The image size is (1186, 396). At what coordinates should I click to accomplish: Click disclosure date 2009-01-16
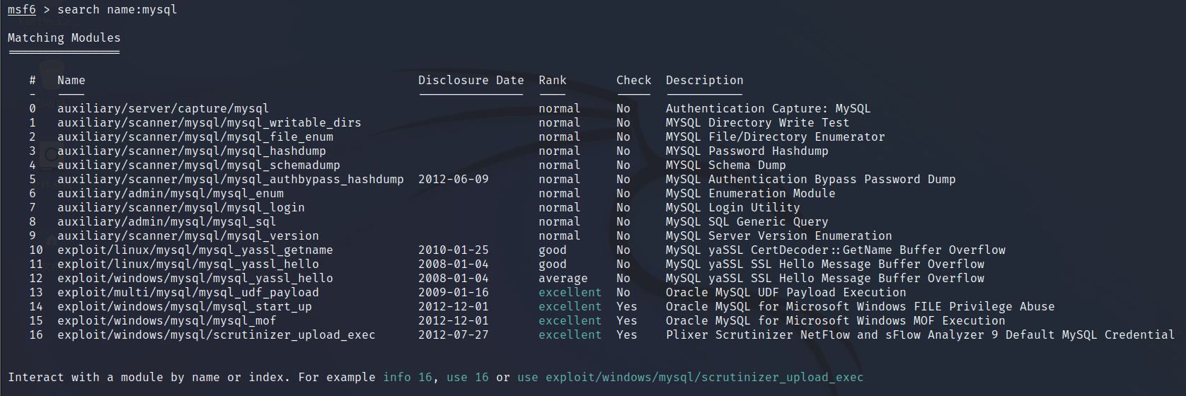454,293
